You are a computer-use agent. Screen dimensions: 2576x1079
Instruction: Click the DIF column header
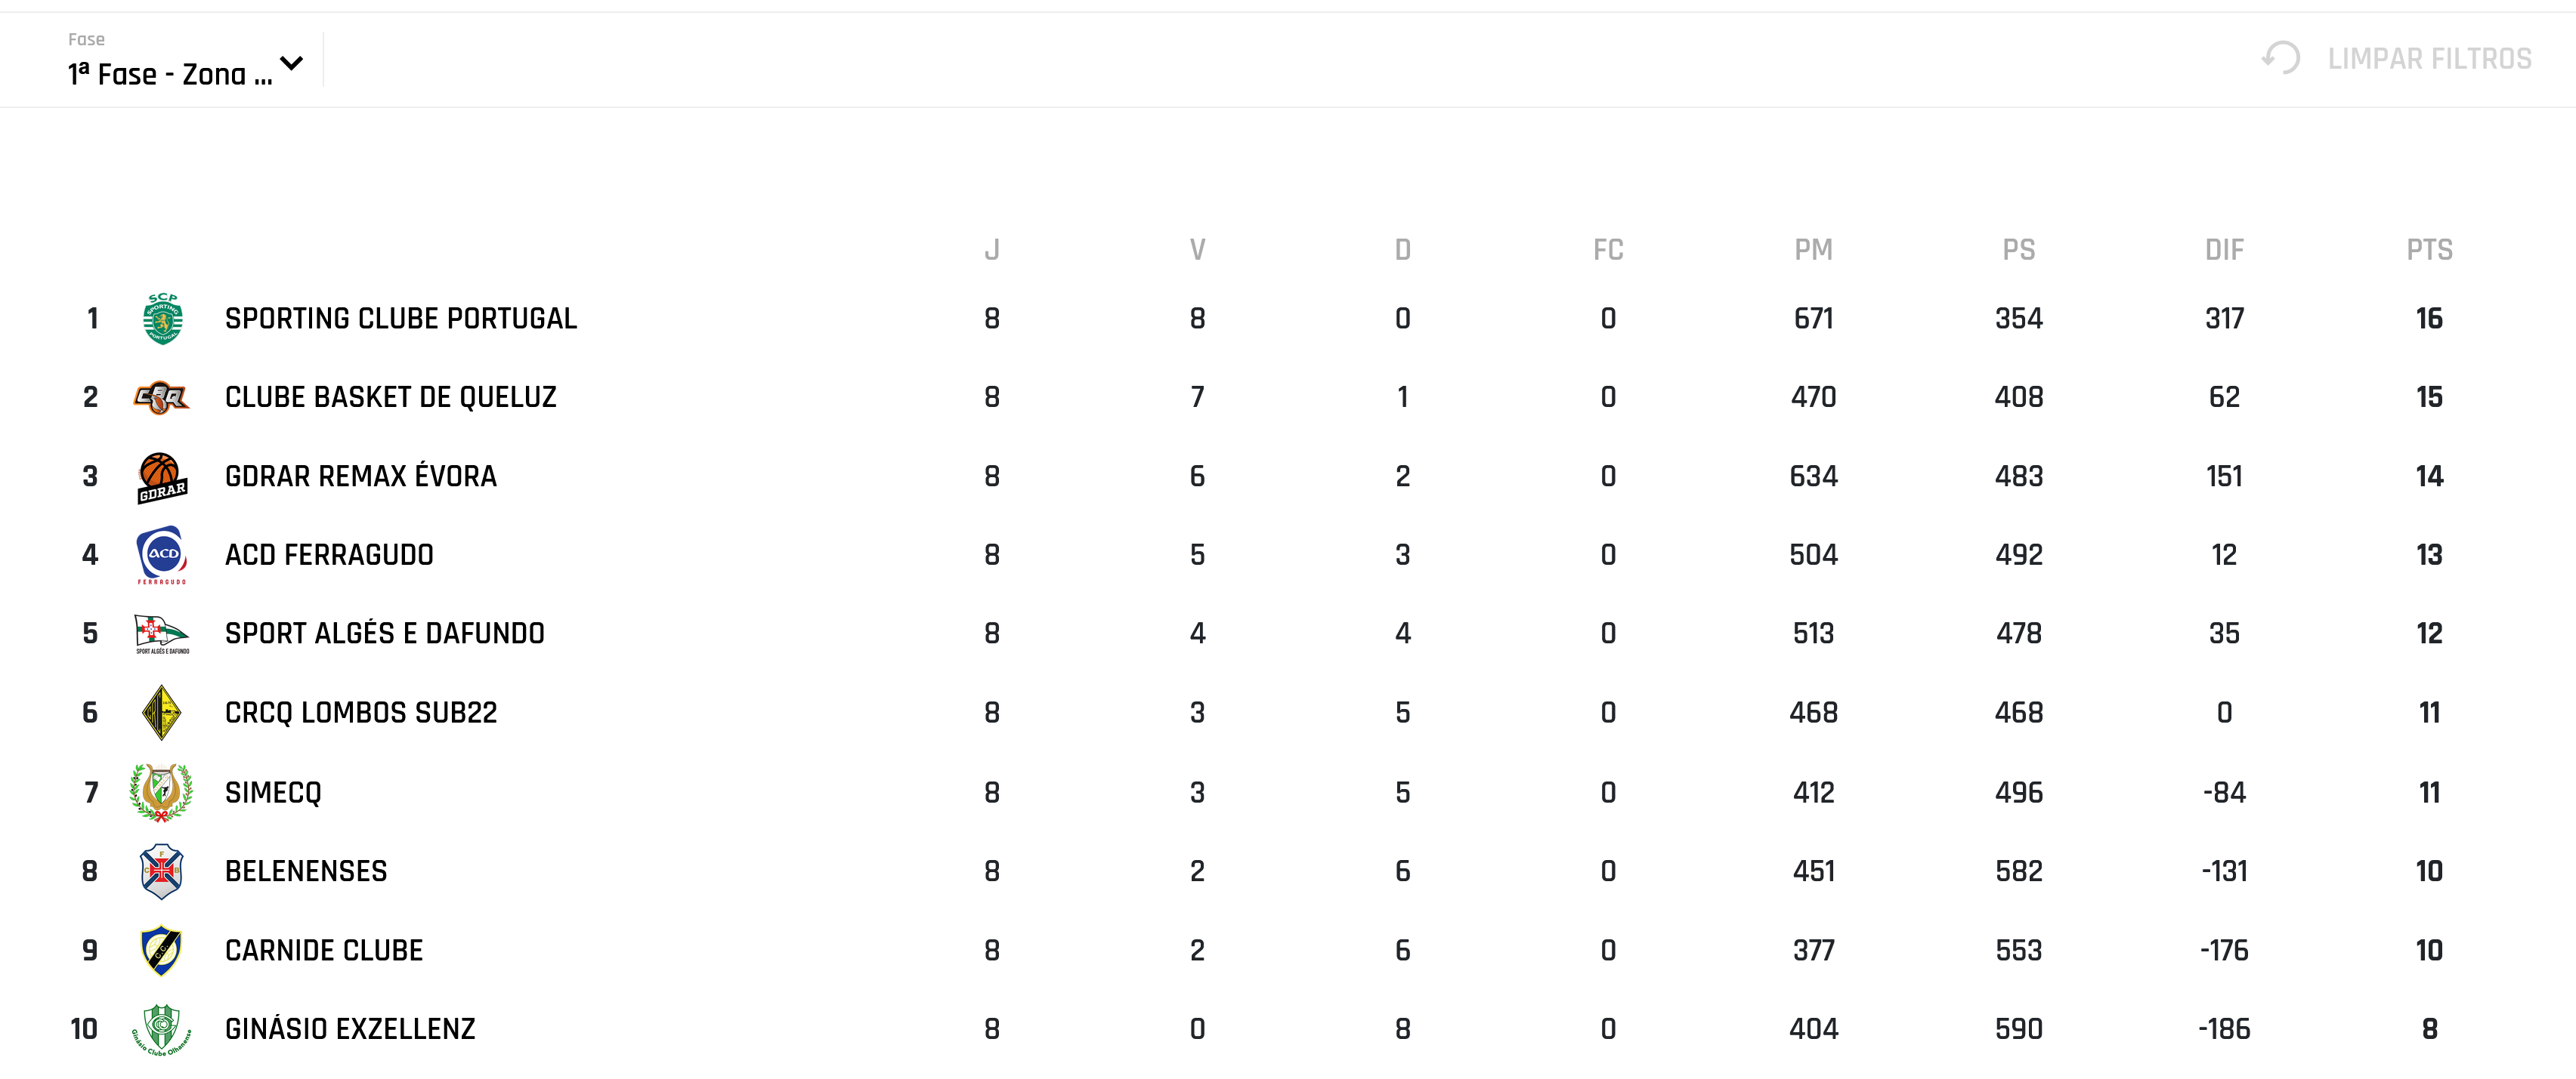pos(2224,250)
